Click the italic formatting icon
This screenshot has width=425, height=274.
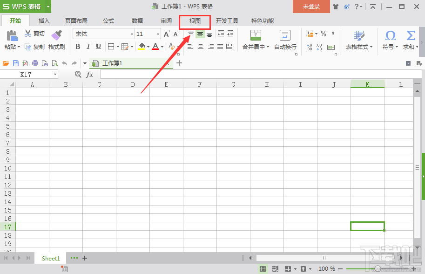point(88,46)
